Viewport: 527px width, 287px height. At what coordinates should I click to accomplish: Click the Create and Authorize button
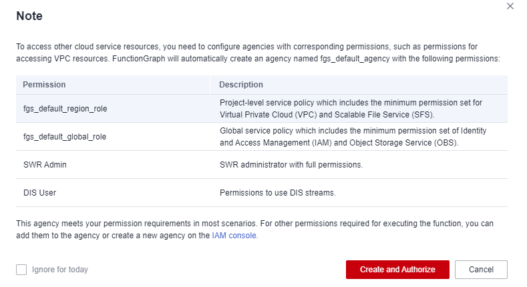click(397, 270)
